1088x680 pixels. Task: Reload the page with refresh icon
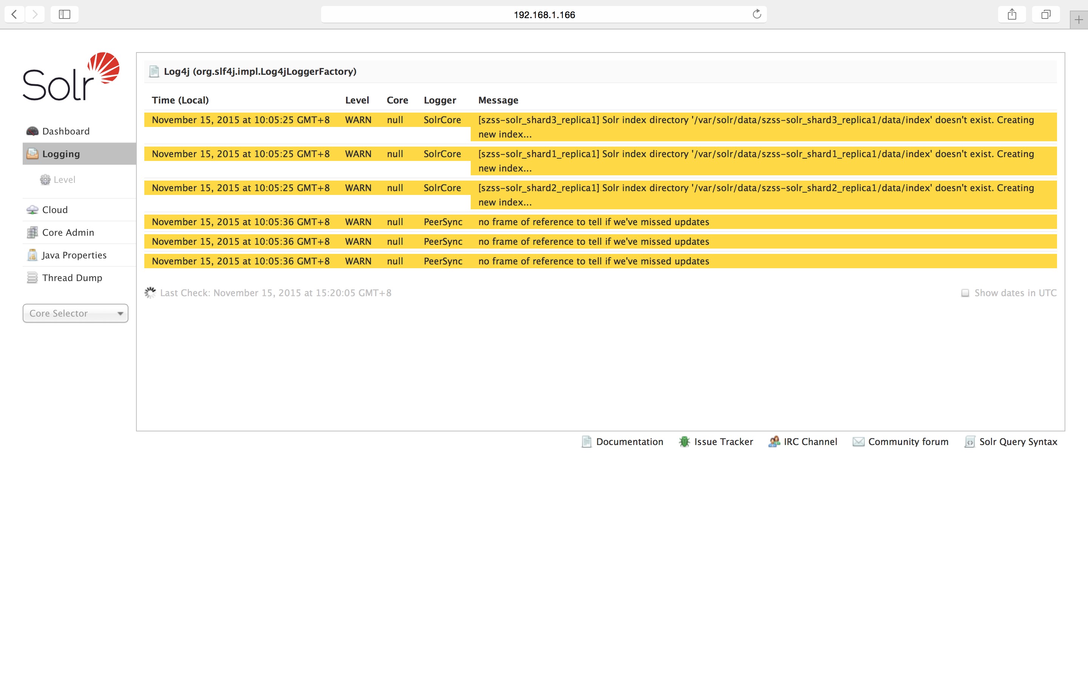[757, 14]
